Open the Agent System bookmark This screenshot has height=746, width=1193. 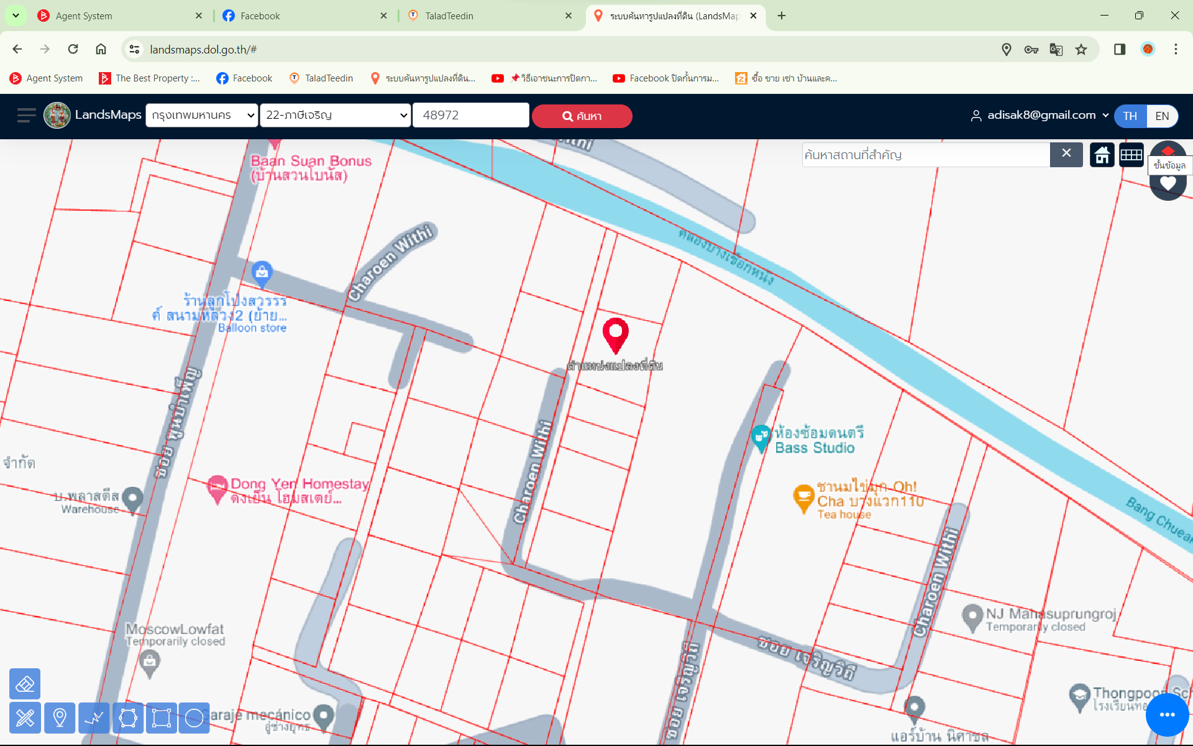(x=46, y=78)
